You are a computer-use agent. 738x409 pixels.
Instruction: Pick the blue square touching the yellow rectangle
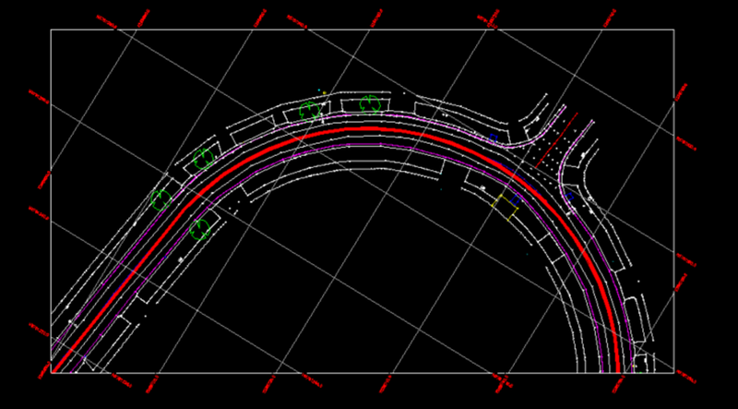[x=516, y=199]
